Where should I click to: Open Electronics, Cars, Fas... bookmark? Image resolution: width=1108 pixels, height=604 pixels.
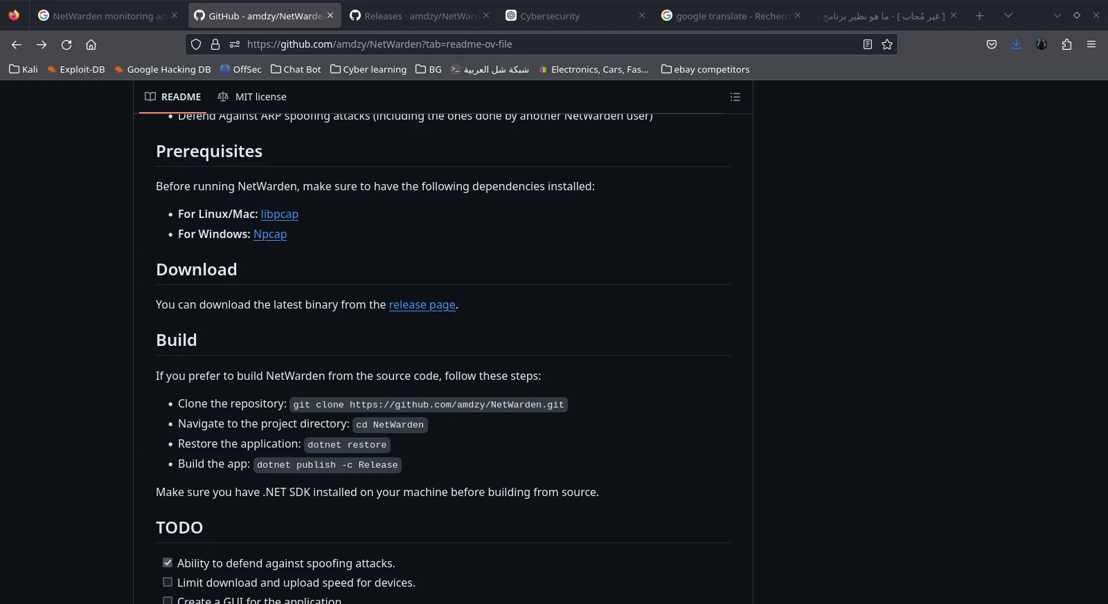[x=593, y=69]
